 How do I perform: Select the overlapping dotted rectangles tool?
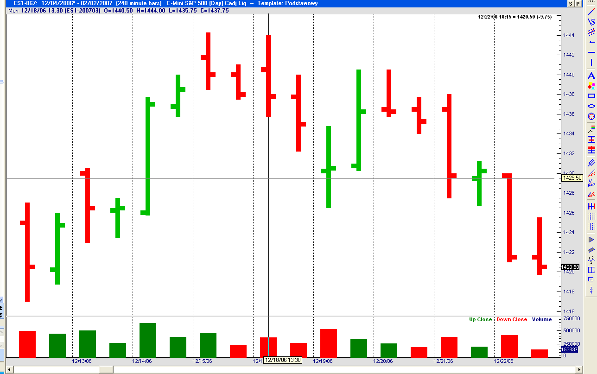tap(591, 280)
